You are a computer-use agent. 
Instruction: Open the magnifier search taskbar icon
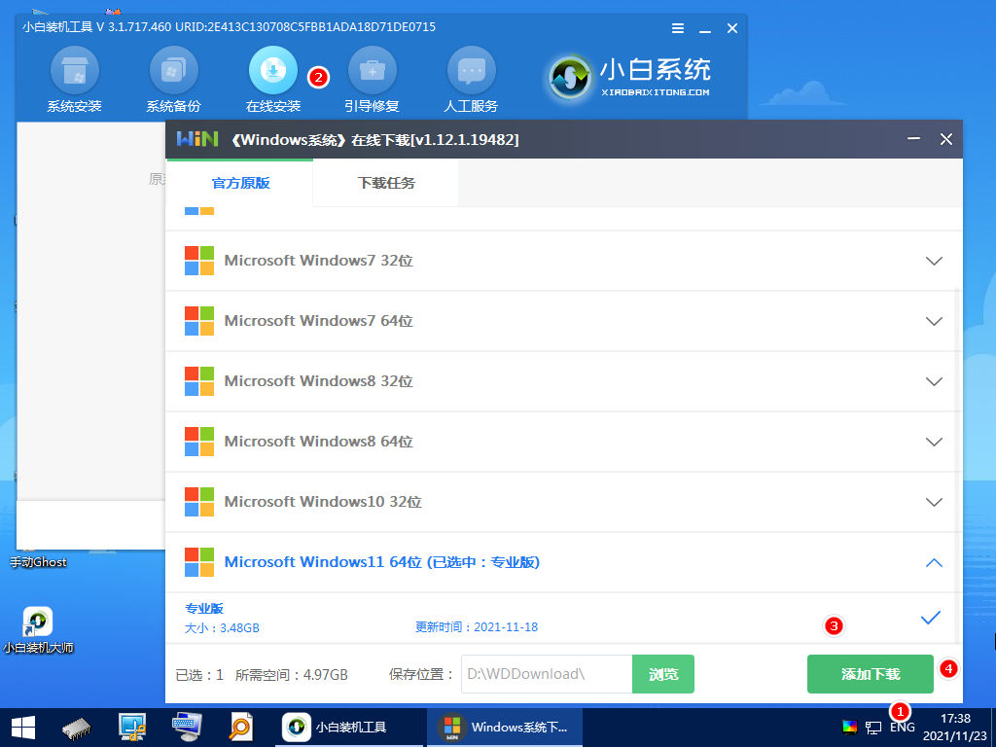click(241, 728)
